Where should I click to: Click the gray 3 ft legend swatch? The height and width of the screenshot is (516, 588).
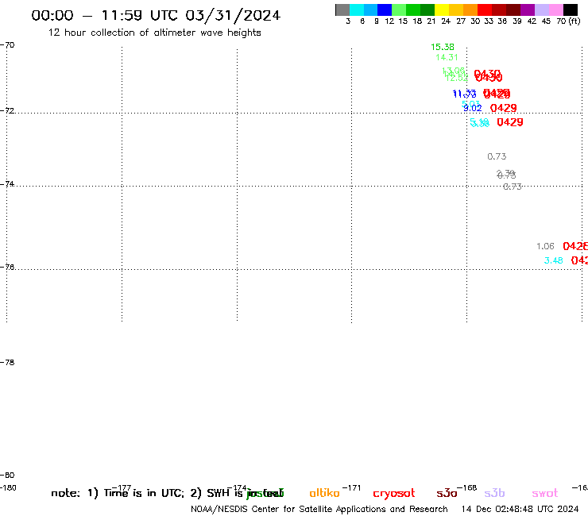tap(342, 10)
